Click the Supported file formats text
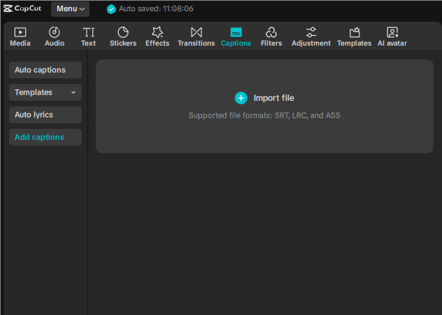 click(264, 115)
